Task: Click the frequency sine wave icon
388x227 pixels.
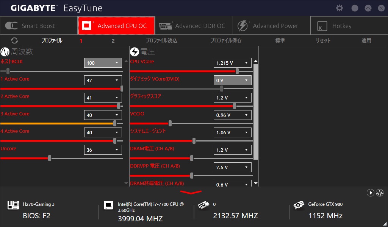Action: pyautogui.click(x=5, y=52)
